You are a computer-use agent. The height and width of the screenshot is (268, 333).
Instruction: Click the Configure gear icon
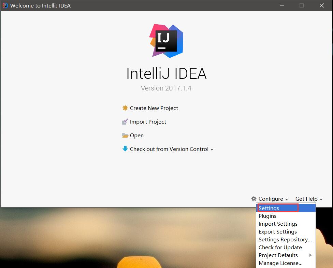(254, 199)
